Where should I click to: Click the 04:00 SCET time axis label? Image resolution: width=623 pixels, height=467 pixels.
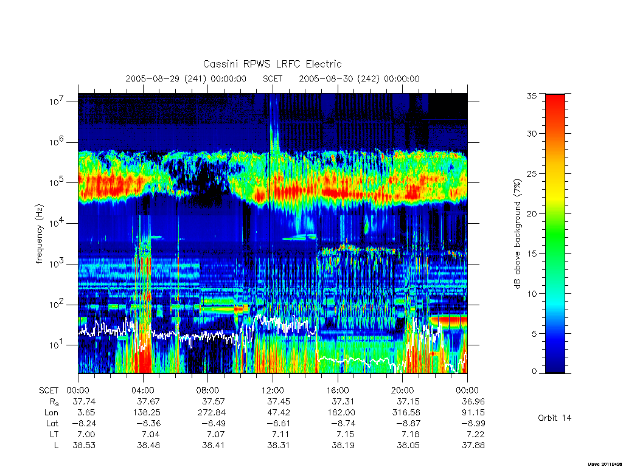142,390
